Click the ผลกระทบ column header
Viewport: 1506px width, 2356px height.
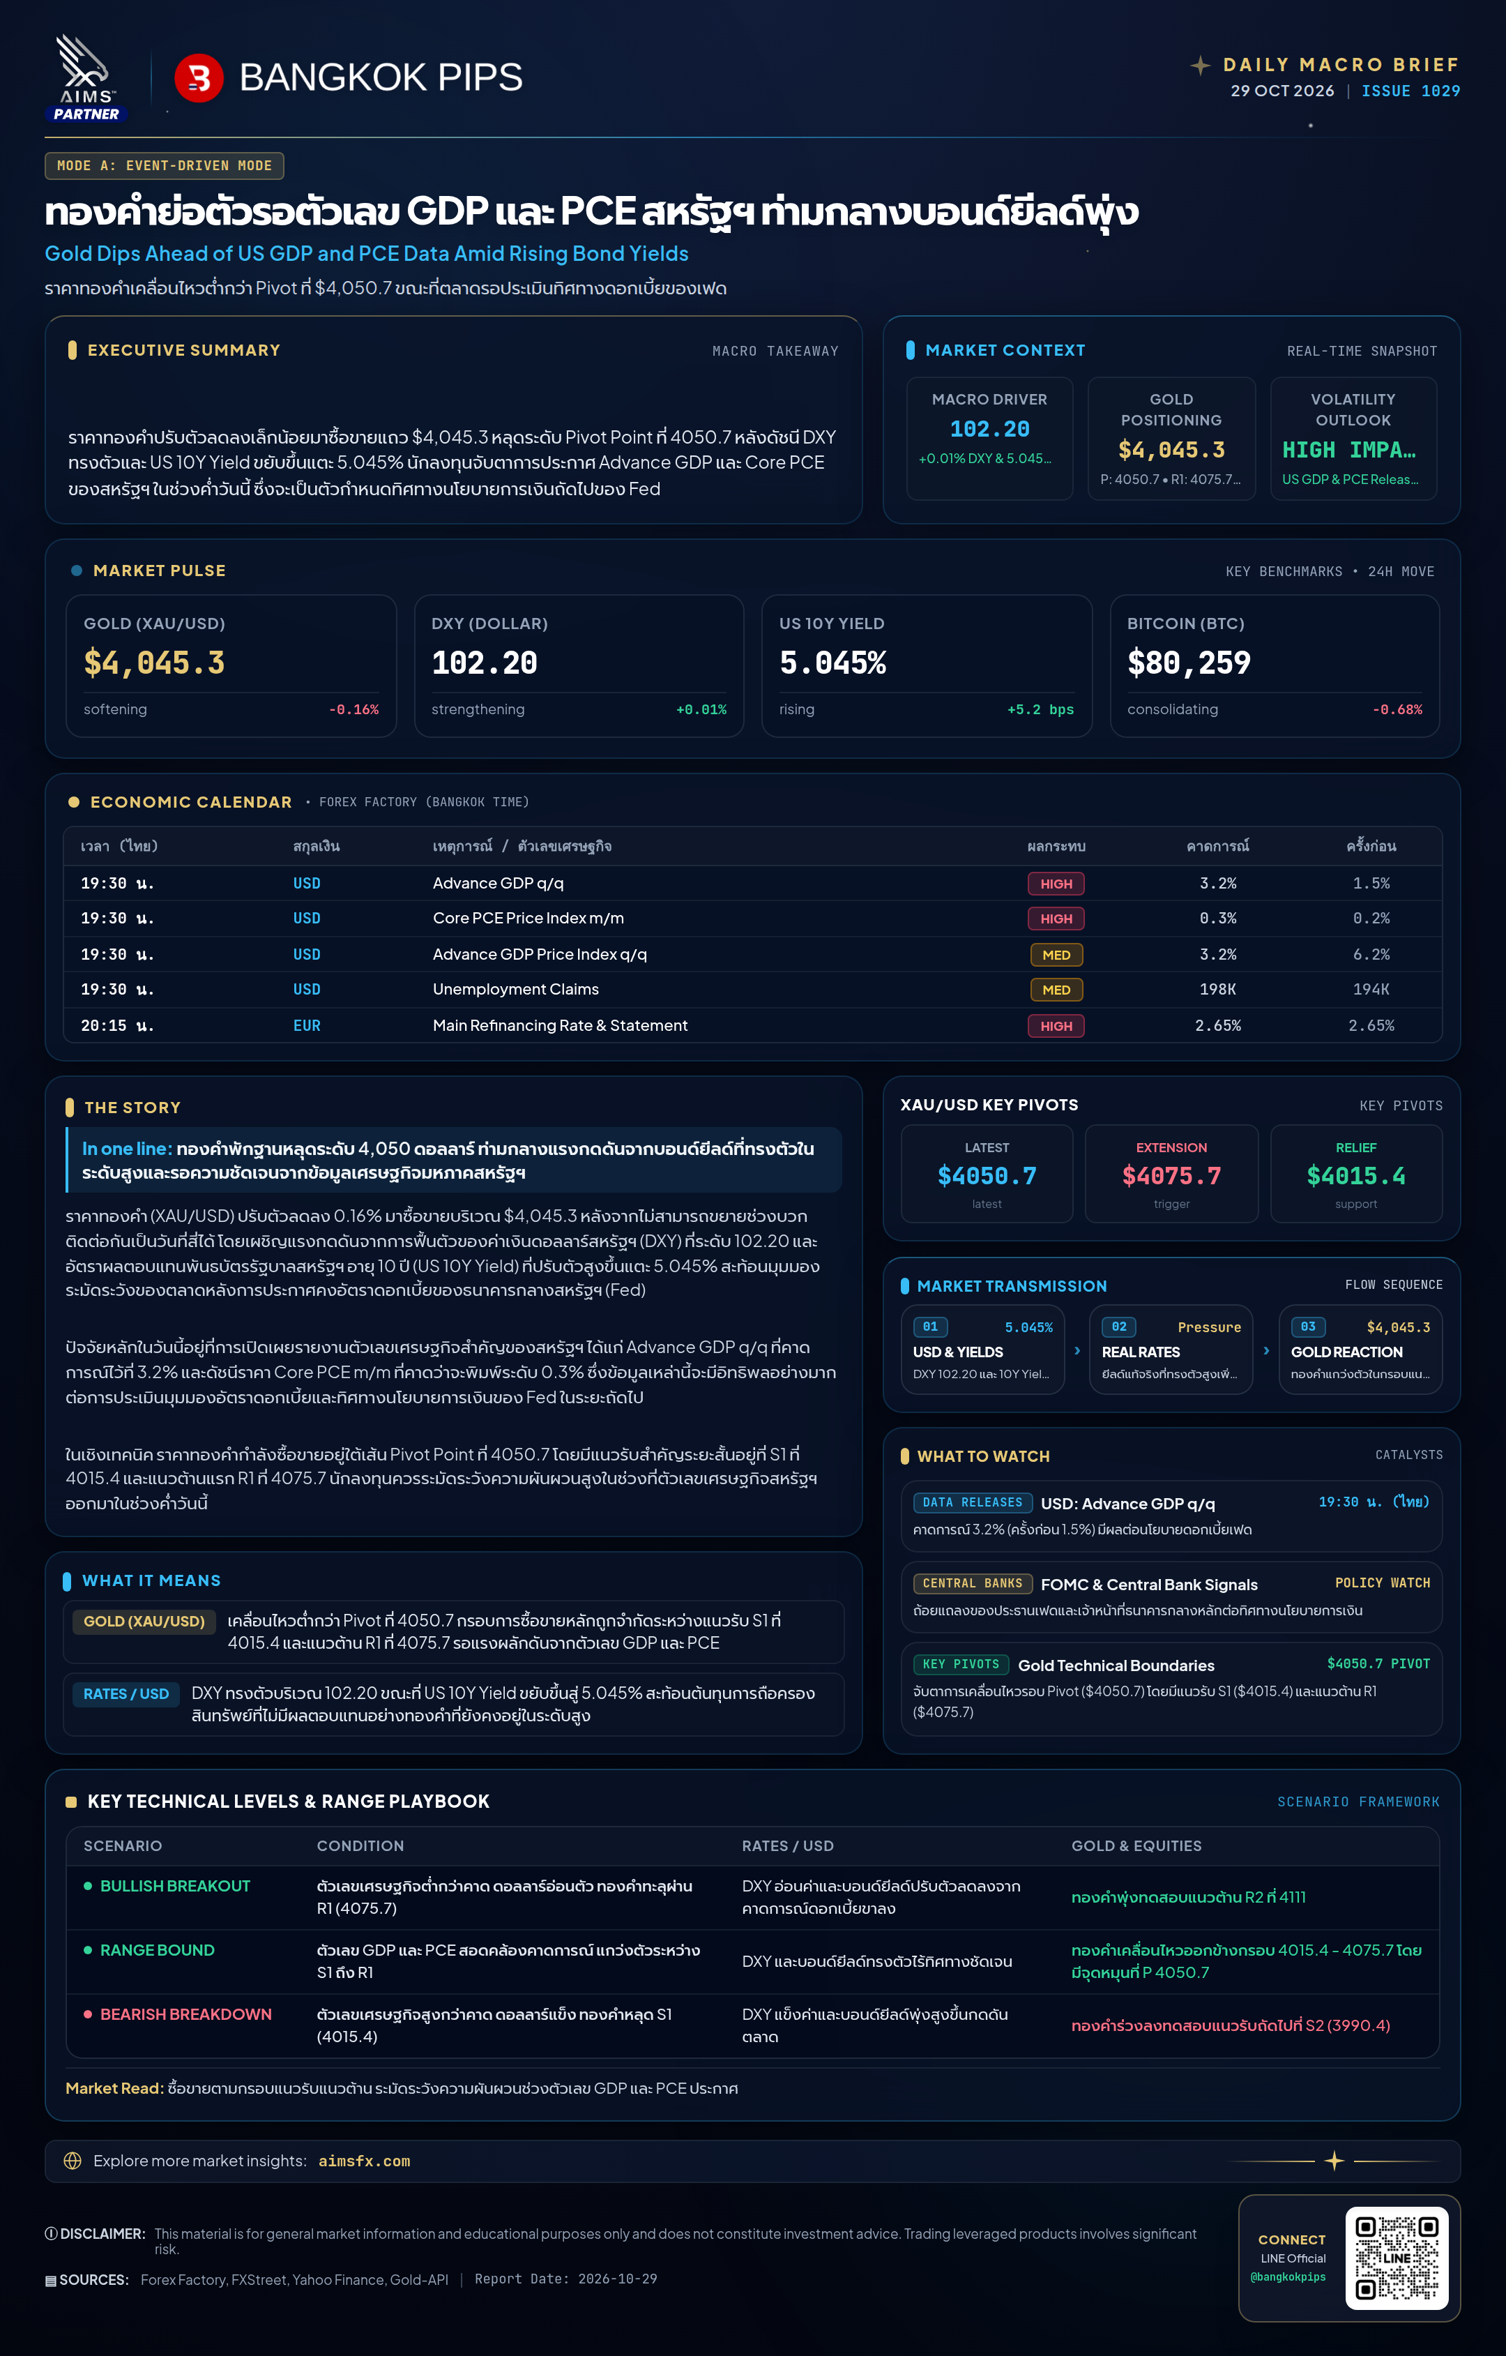1056,846
